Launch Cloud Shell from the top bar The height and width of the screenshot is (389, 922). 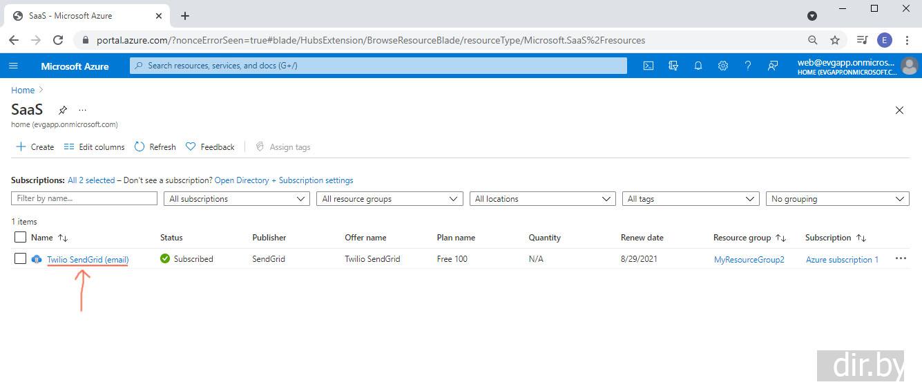point(648,66)
